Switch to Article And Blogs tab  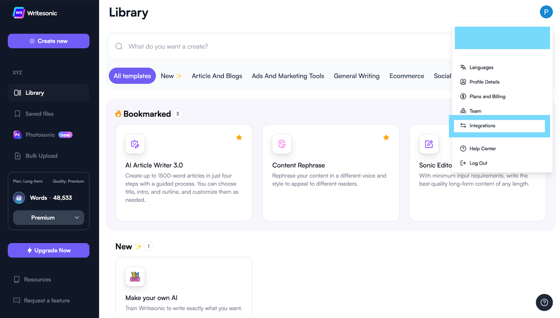[217, 76]
